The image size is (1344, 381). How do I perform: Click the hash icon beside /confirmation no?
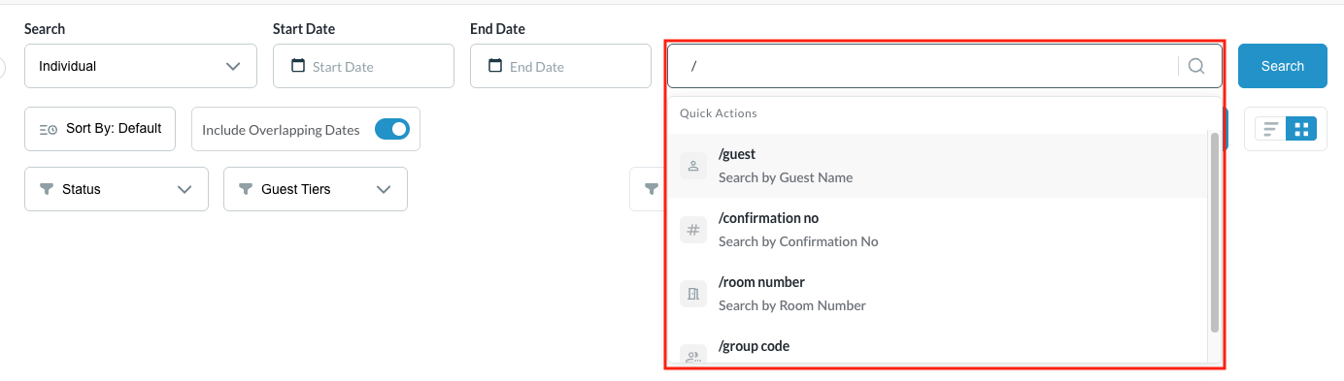pos(693,230)
